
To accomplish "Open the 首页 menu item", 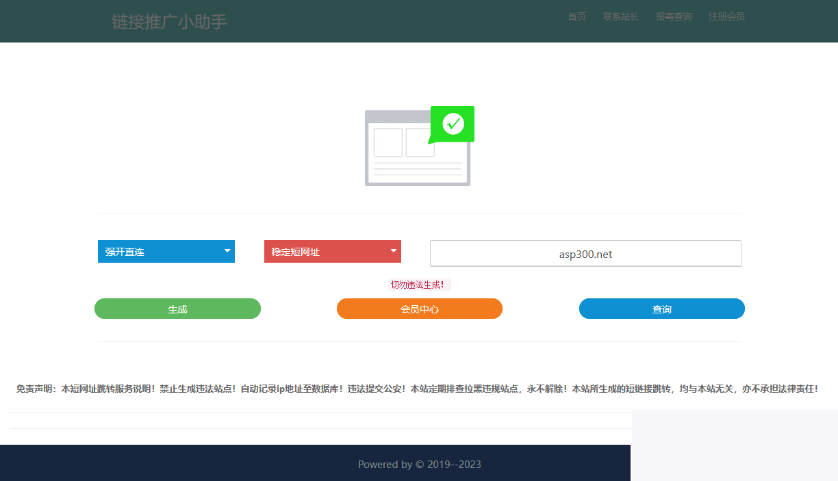I will click(x=576, y=16).
